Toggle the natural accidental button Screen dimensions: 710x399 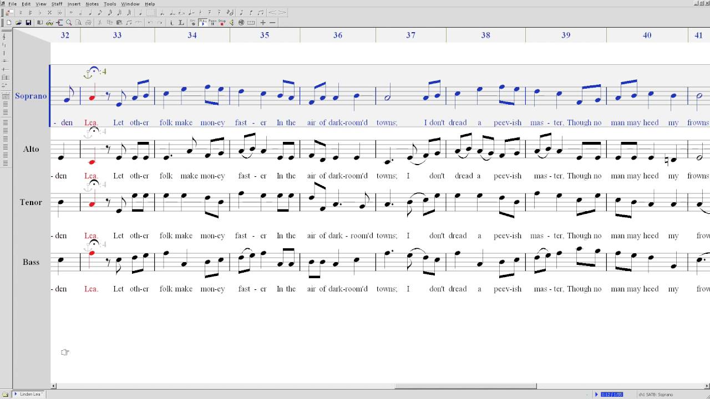point(21,12)
